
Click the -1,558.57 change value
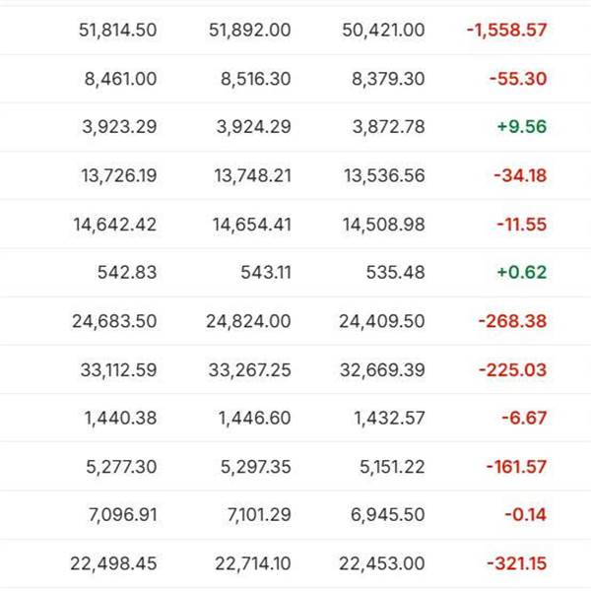point(506,30)
